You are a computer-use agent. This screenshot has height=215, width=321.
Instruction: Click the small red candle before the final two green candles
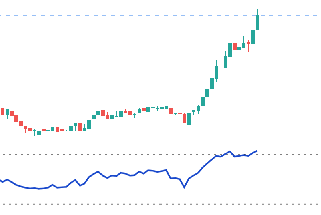point(248,42)
